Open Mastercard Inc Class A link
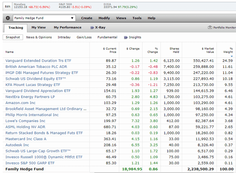 (26, 139)
